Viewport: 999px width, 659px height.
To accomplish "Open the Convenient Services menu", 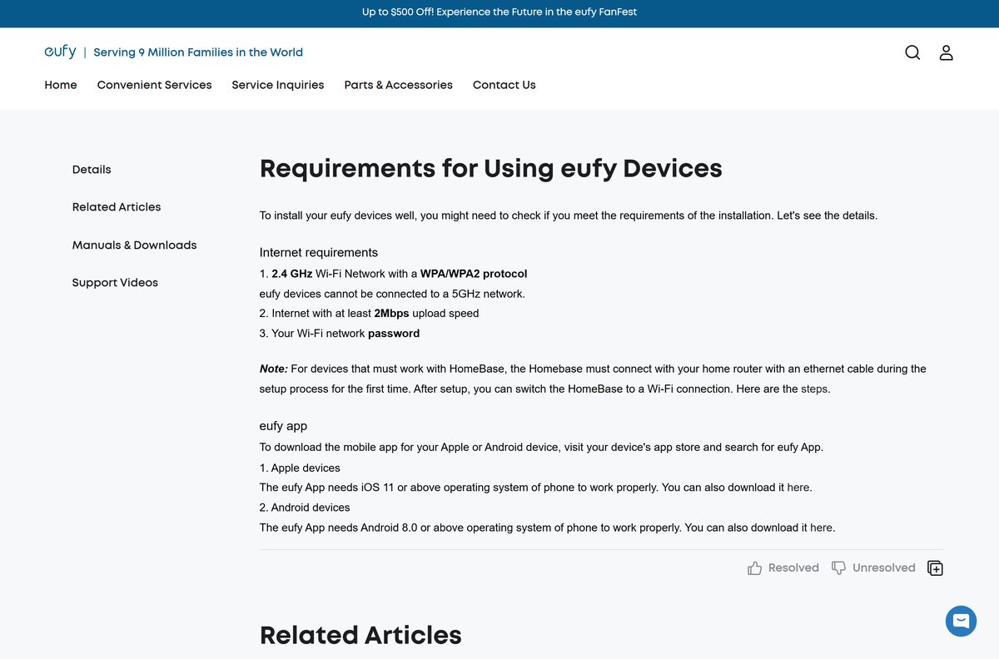I will point(154,85).
